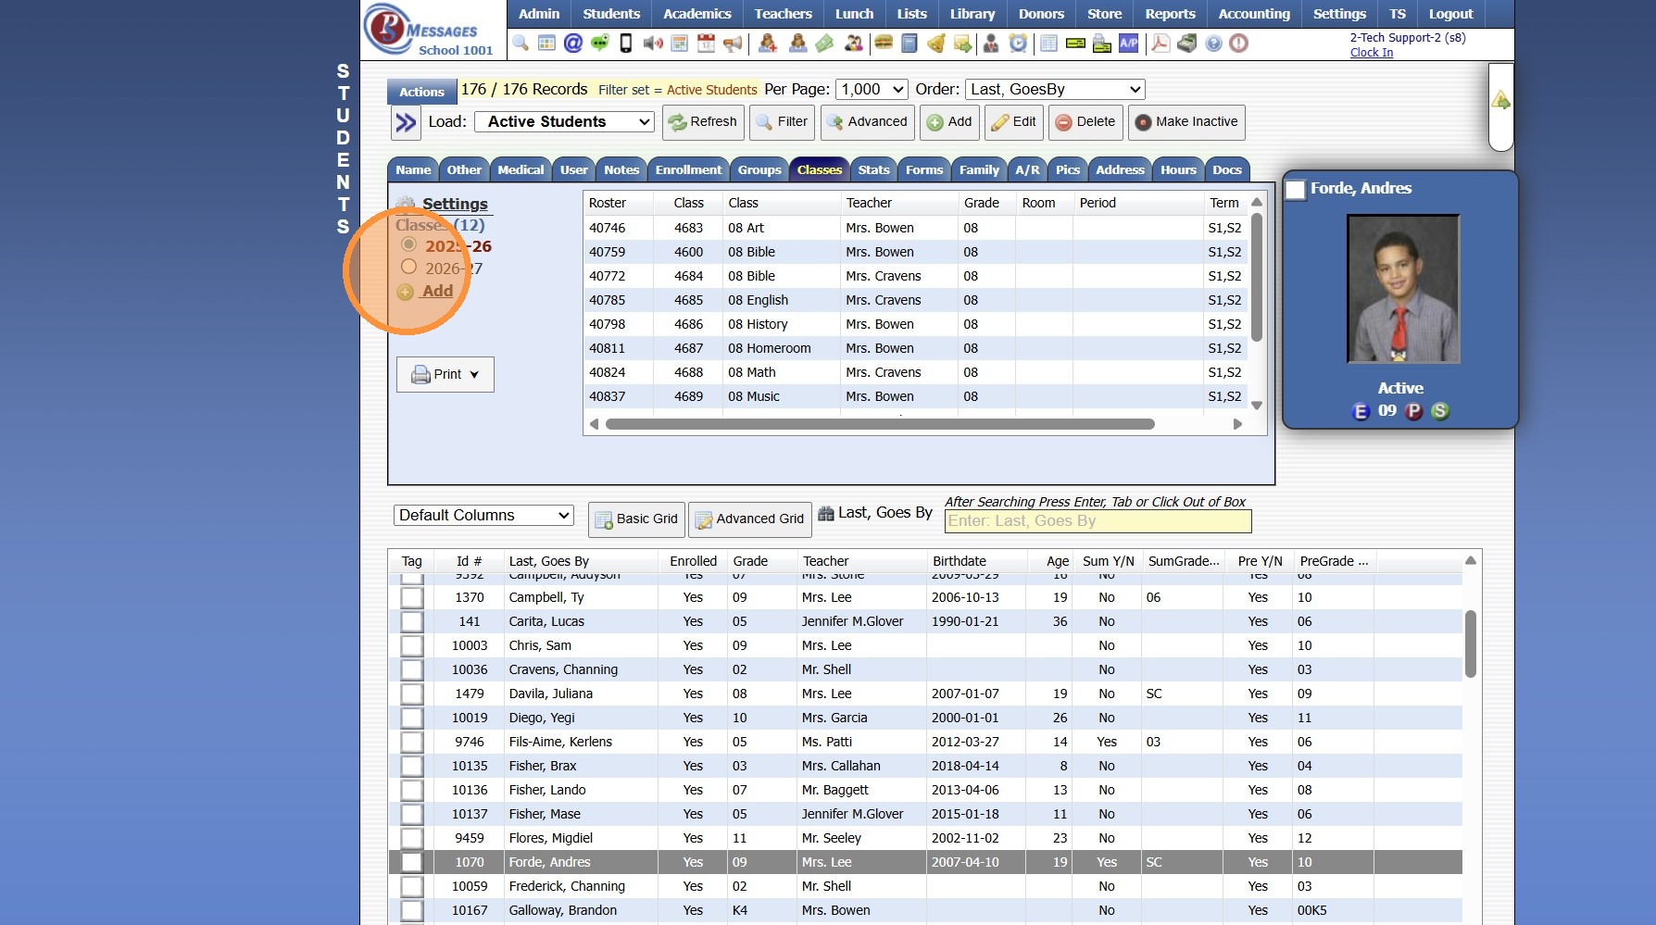Open the email @ icon
The image size is (1656, 925).
pyautogui.click(x=573, y=44)
